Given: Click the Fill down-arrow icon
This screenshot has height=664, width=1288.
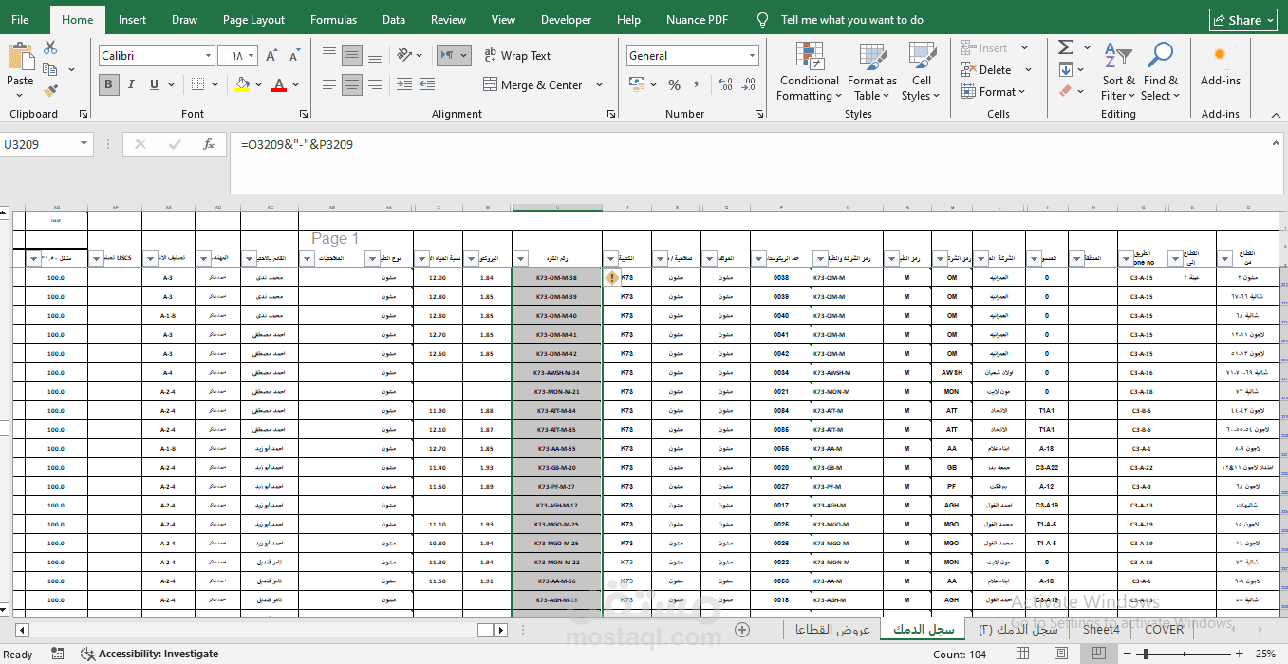Looking at the screenshot, I should pyautogui.click(x=1065, y=69).
